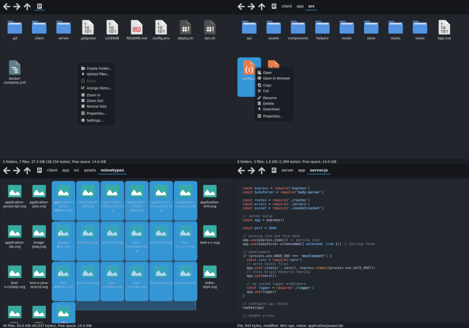Navigate using the "src" breadcrumb link
Screen dimensions: 469x328
[x=311, y=6]
